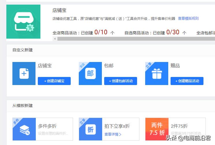Click the 从模板新建 section heading
215x145 pixels.
coord(23,106)
